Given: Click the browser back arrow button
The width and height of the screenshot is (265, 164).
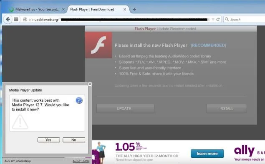Looking at the screenshot, I should (x=8, y=19).
